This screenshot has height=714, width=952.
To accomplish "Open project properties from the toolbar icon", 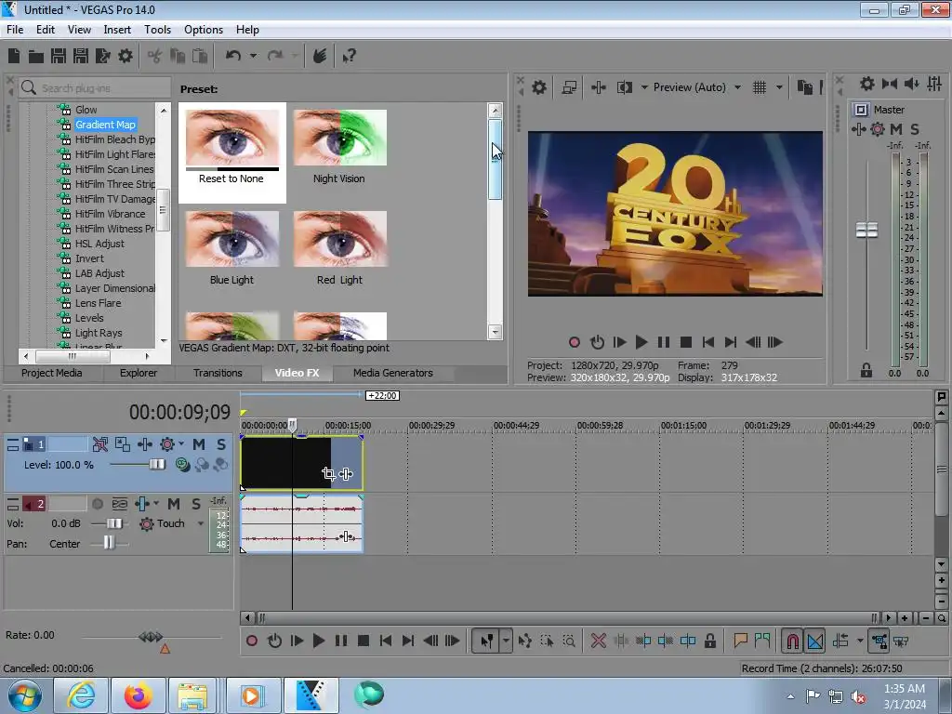I will (x=126, y=56).
